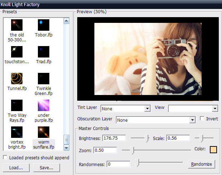Click the preview image of girl with camera
222x175 pixels.
click(x=148, y=59)
